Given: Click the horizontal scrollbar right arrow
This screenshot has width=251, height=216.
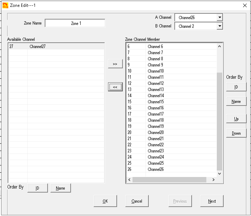Looking at the screenshot, I should (213, 180).
